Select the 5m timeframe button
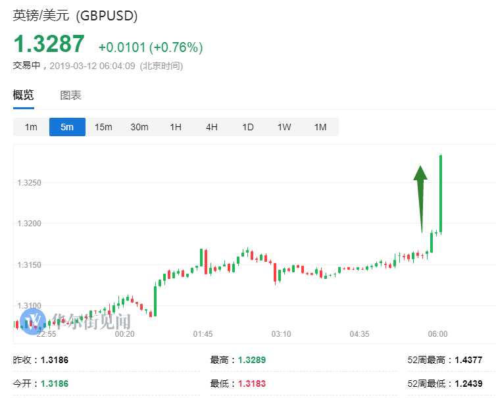Viewport: 496px width, 398px height. click(67, 127)
